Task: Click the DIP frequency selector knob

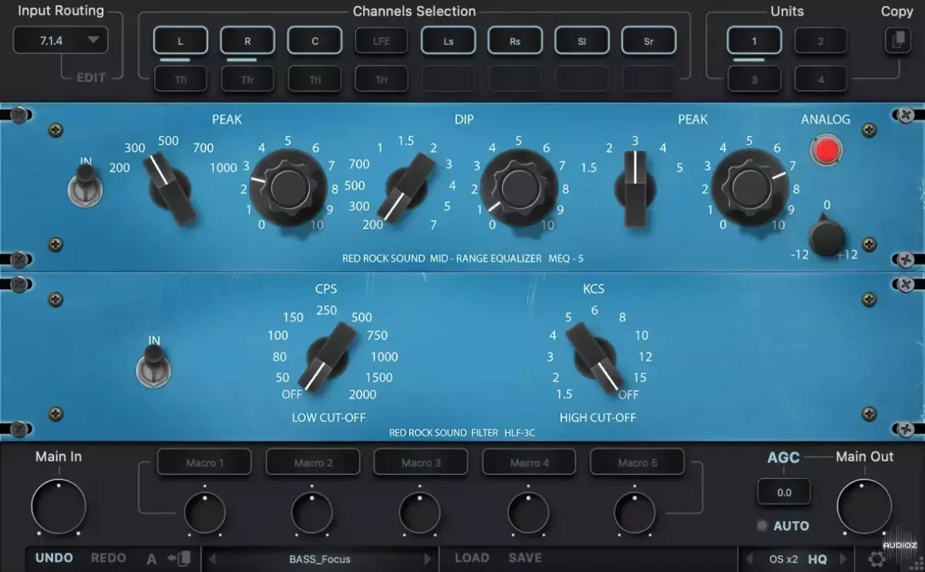Action: click(406, 187)
